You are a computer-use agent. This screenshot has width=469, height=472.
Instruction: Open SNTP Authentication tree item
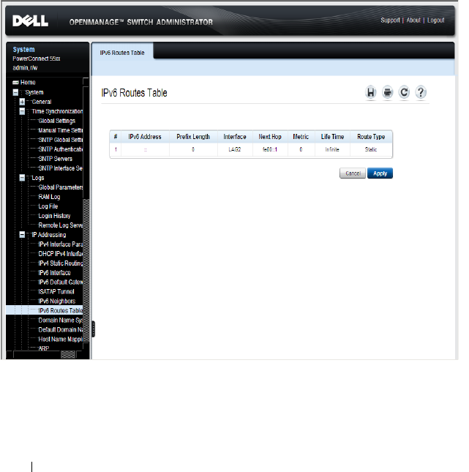coord(61,149)
